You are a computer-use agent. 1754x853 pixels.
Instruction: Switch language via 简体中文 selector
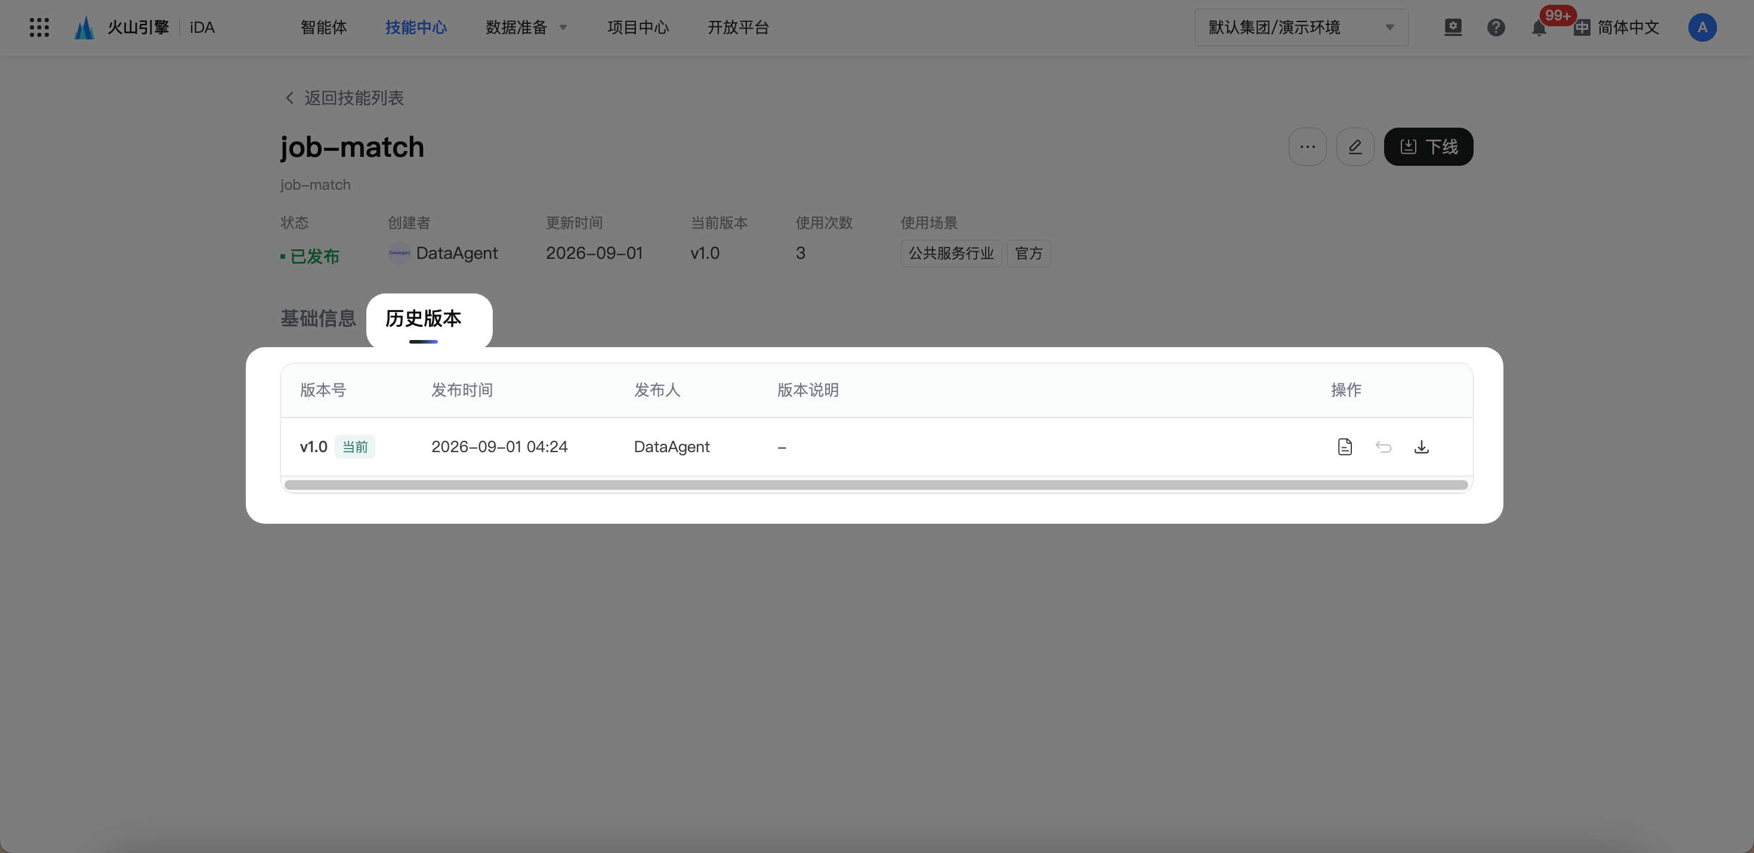(x=1617, y=27)
